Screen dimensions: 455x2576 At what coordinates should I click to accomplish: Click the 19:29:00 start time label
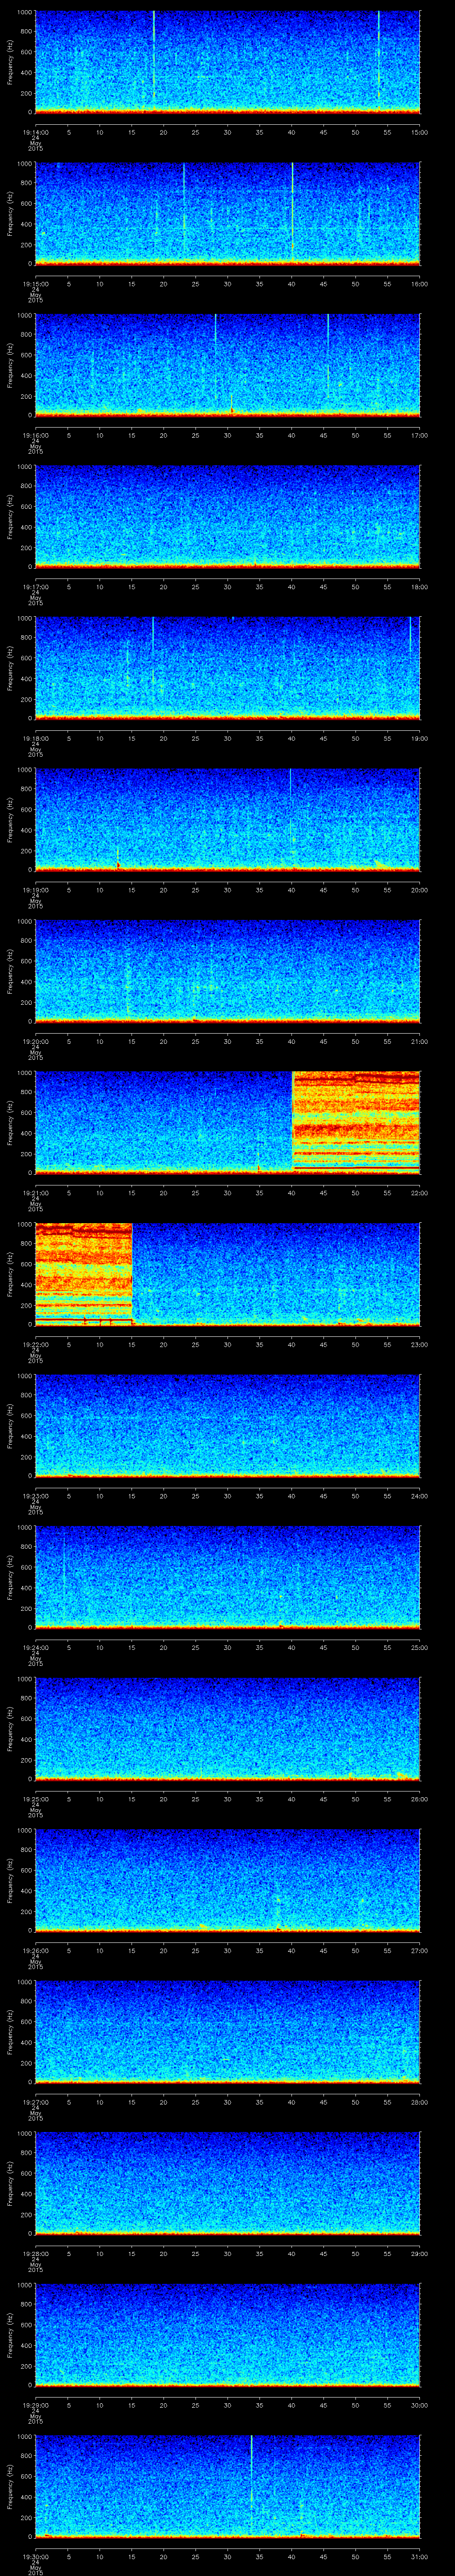[x=35, y=2405]
